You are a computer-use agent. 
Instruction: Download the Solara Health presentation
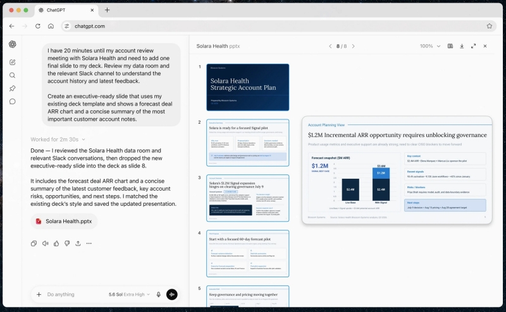462,46
